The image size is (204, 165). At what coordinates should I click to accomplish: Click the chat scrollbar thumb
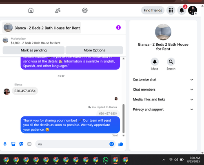point(124,118)
